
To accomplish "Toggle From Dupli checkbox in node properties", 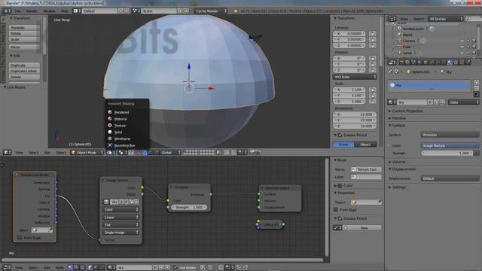I will tap(336, 209).
